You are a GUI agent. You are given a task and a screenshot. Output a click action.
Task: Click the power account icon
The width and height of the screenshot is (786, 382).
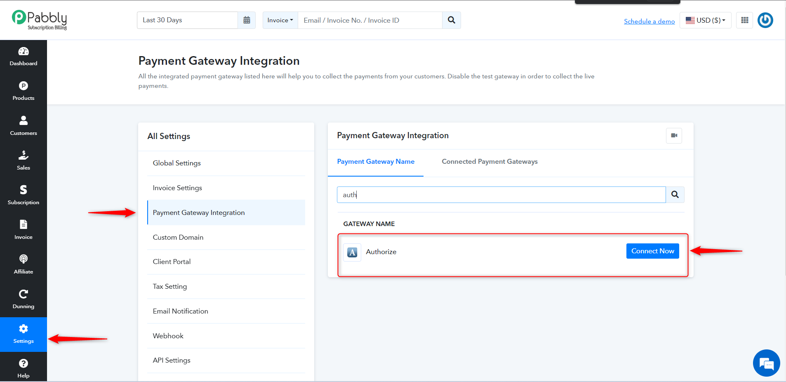[765, 20]
